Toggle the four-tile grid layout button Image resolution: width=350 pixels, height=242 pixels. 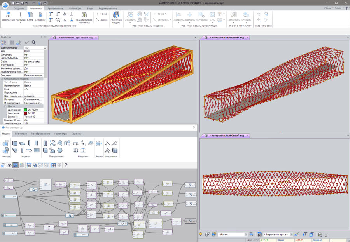tap(54, 165)
